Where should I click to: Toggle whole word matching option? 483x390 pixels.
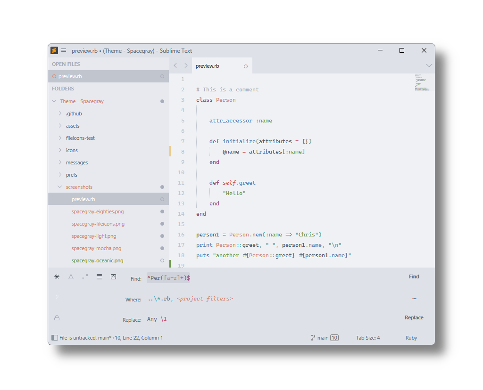pos(85,277)
